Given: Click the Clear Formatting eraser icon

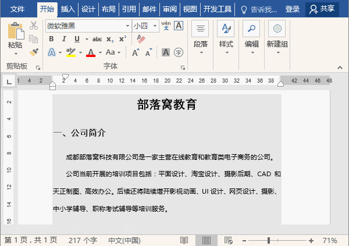Looking at the screenshot, I should [x=141, y=39].
